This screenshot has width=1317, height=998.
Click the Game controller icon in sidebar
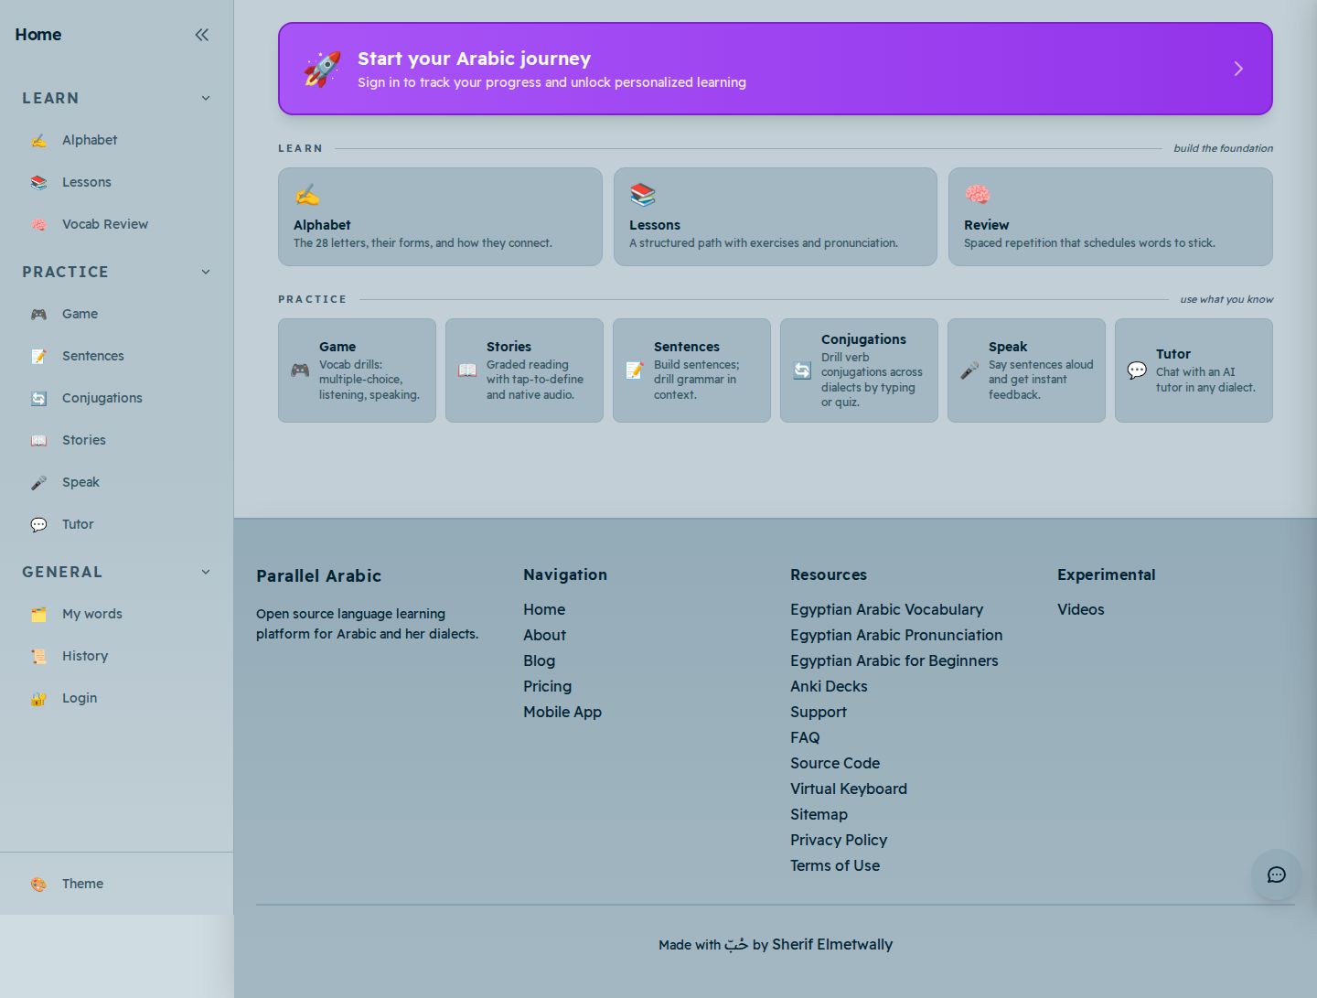(x=38, y=314)
